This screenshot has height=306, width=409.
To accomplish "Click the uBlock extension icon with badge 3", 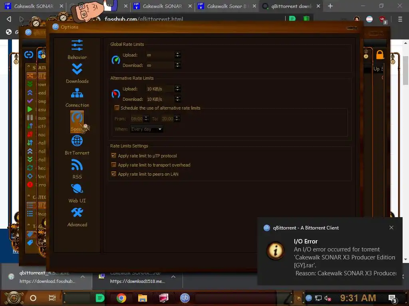I will pos(383,20).
